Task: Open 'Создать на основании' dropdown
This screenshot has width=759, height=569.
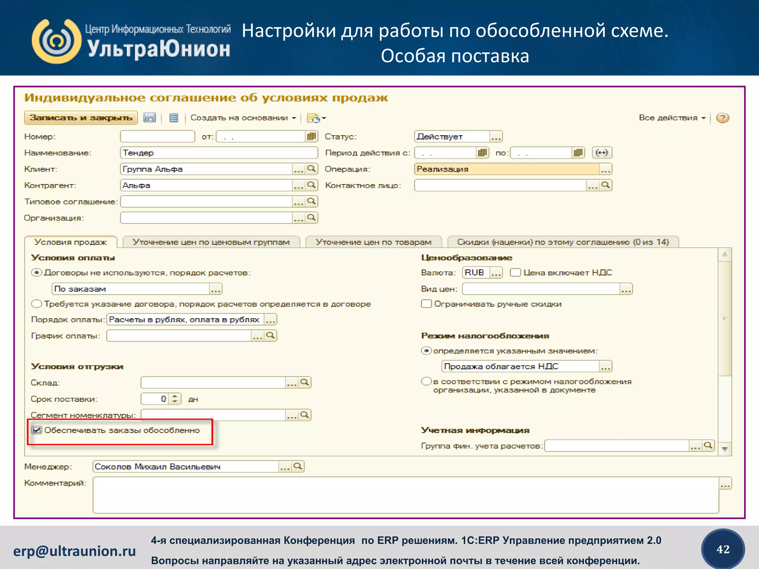Action: pyautogui.click(x=243, y=118)
